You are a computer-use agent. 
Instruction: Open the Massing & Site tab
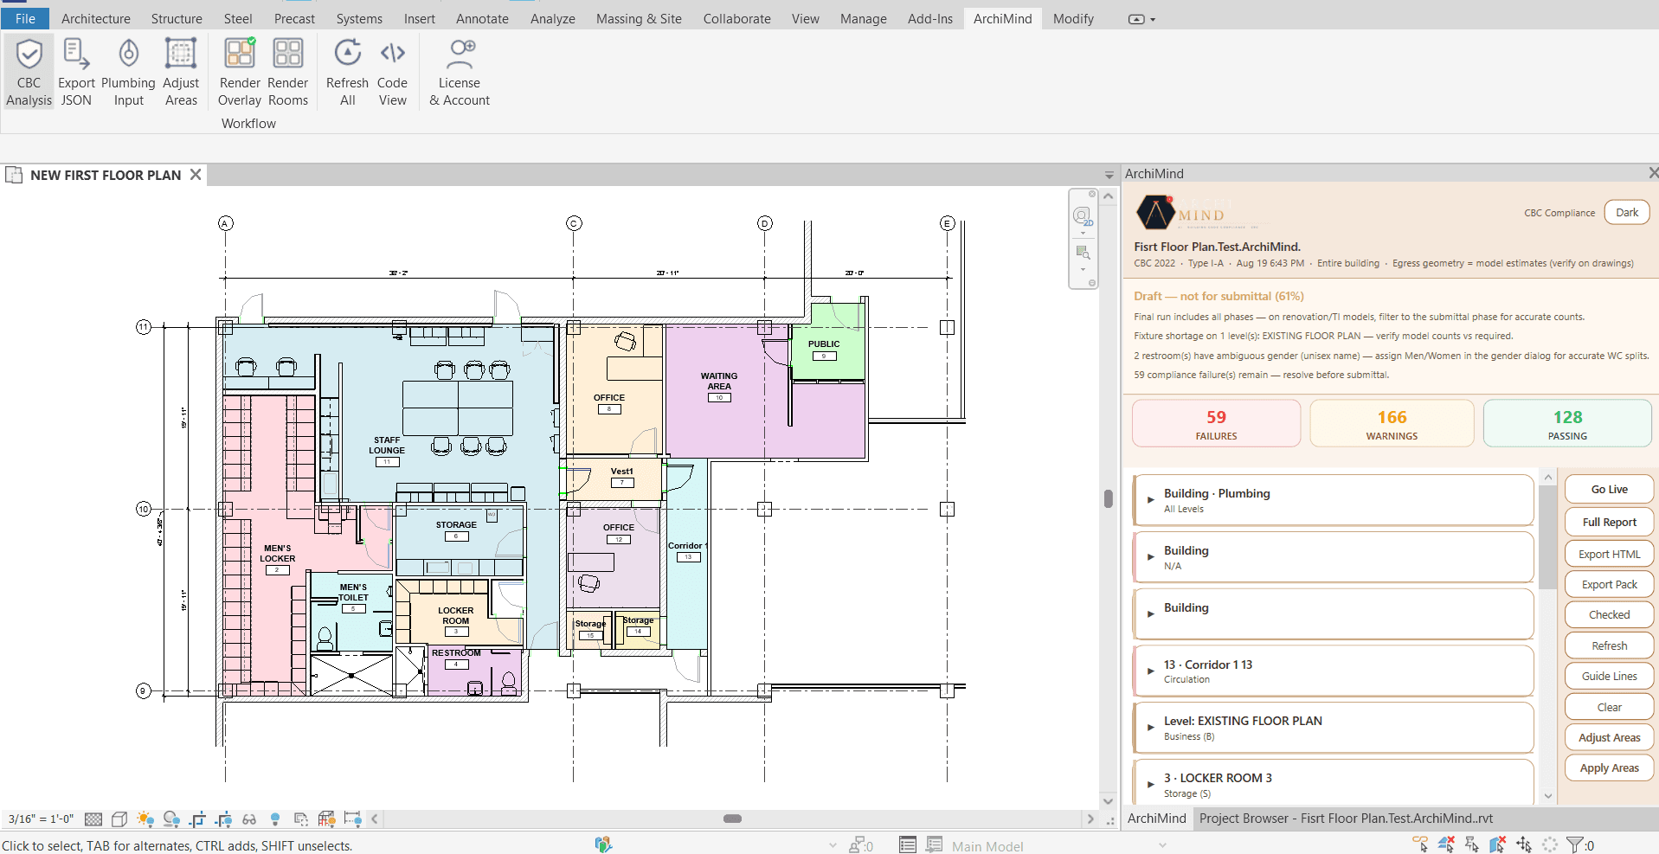coord(639,18)
